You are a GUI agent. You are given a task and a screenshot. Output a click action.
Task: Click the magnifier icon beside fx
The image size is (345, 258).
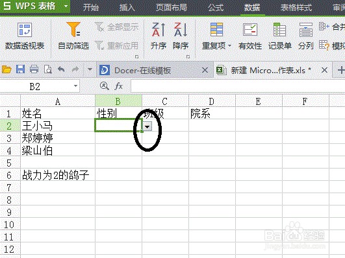[105, 86]
